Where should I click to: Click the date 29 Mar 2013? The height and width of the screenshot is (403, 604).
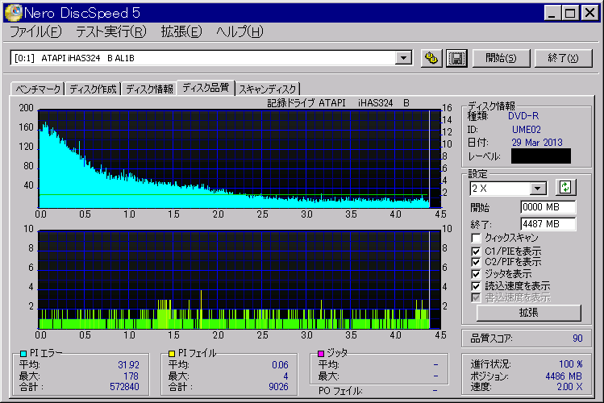pyautogui.click(x=537, y=143)
